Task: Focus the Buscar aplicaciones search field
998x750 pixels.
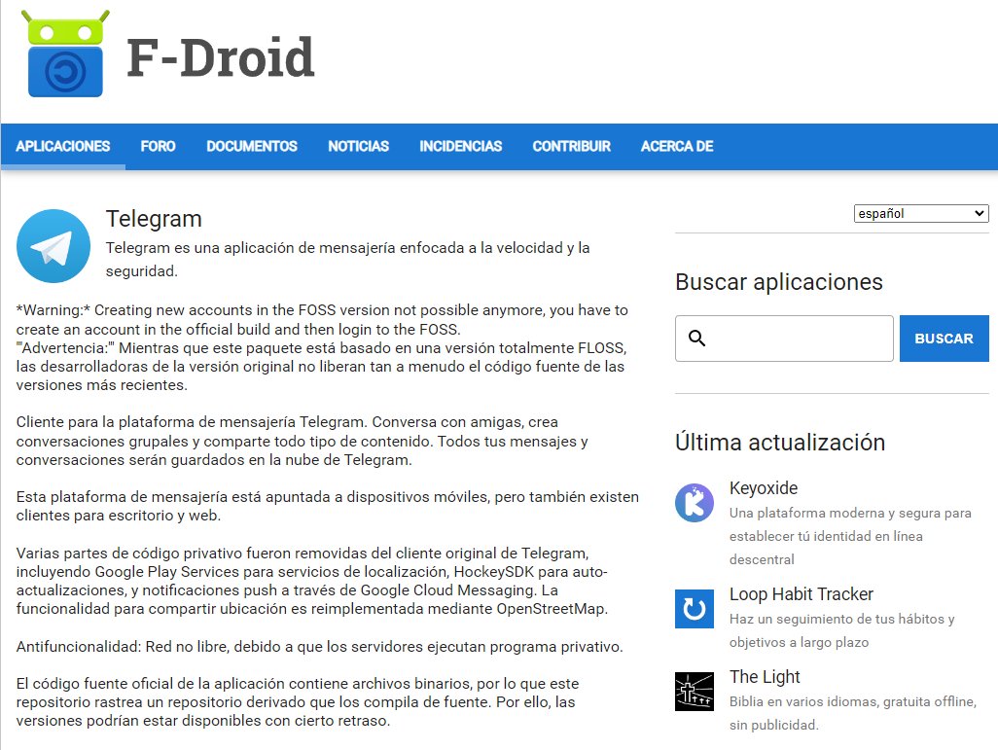Action: 784,339
